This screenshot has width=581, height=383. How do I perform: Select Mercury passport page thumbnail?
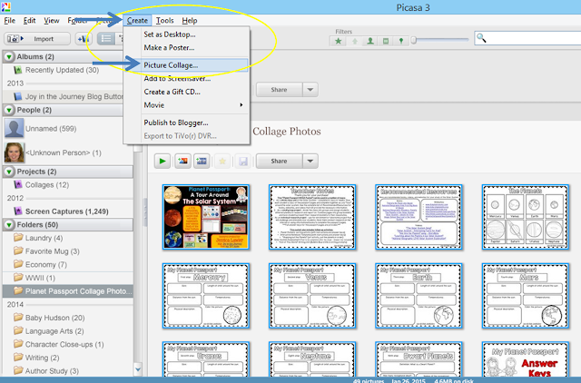[206, 296]
